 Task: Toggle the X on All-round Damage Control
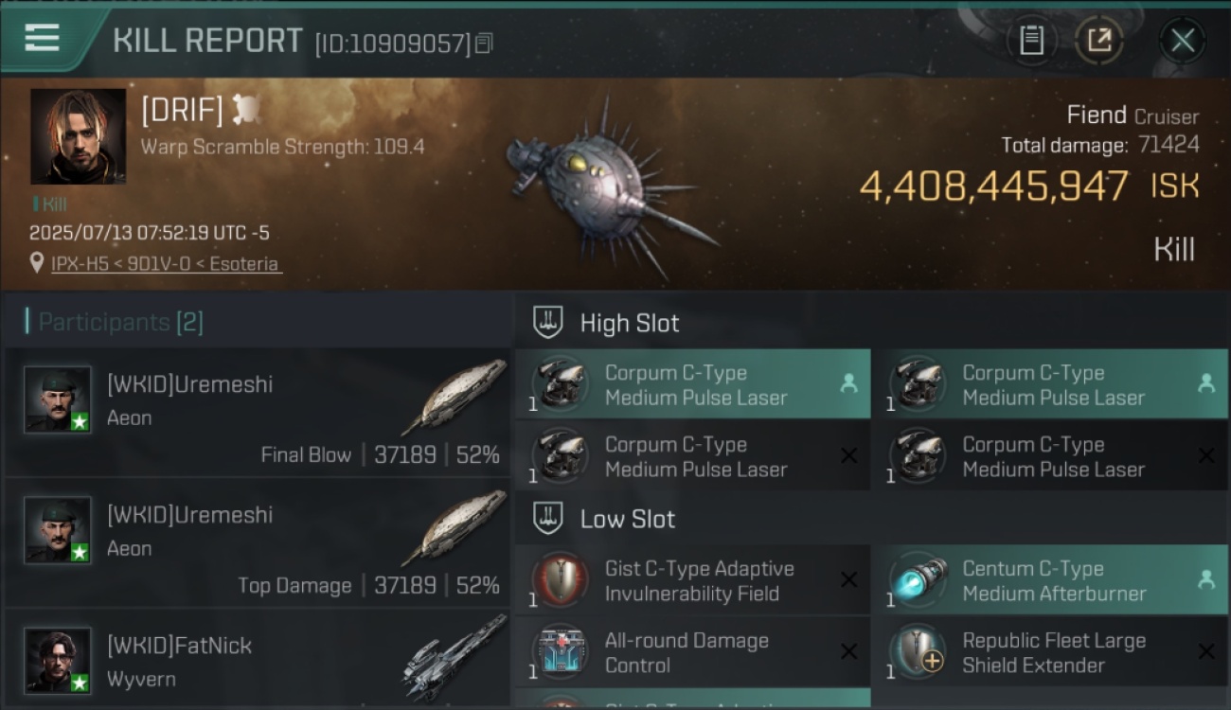[849, 652]
